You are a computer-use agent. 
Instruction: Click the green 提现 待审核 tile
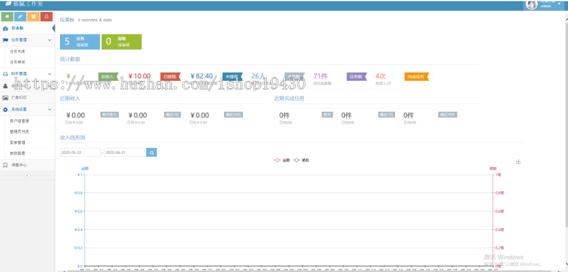click(x=121, y=42)
